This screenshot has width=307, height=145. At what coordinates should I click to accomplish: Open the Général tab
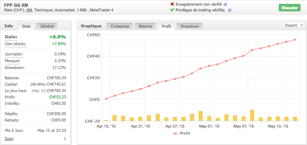[x=47, y=26]
